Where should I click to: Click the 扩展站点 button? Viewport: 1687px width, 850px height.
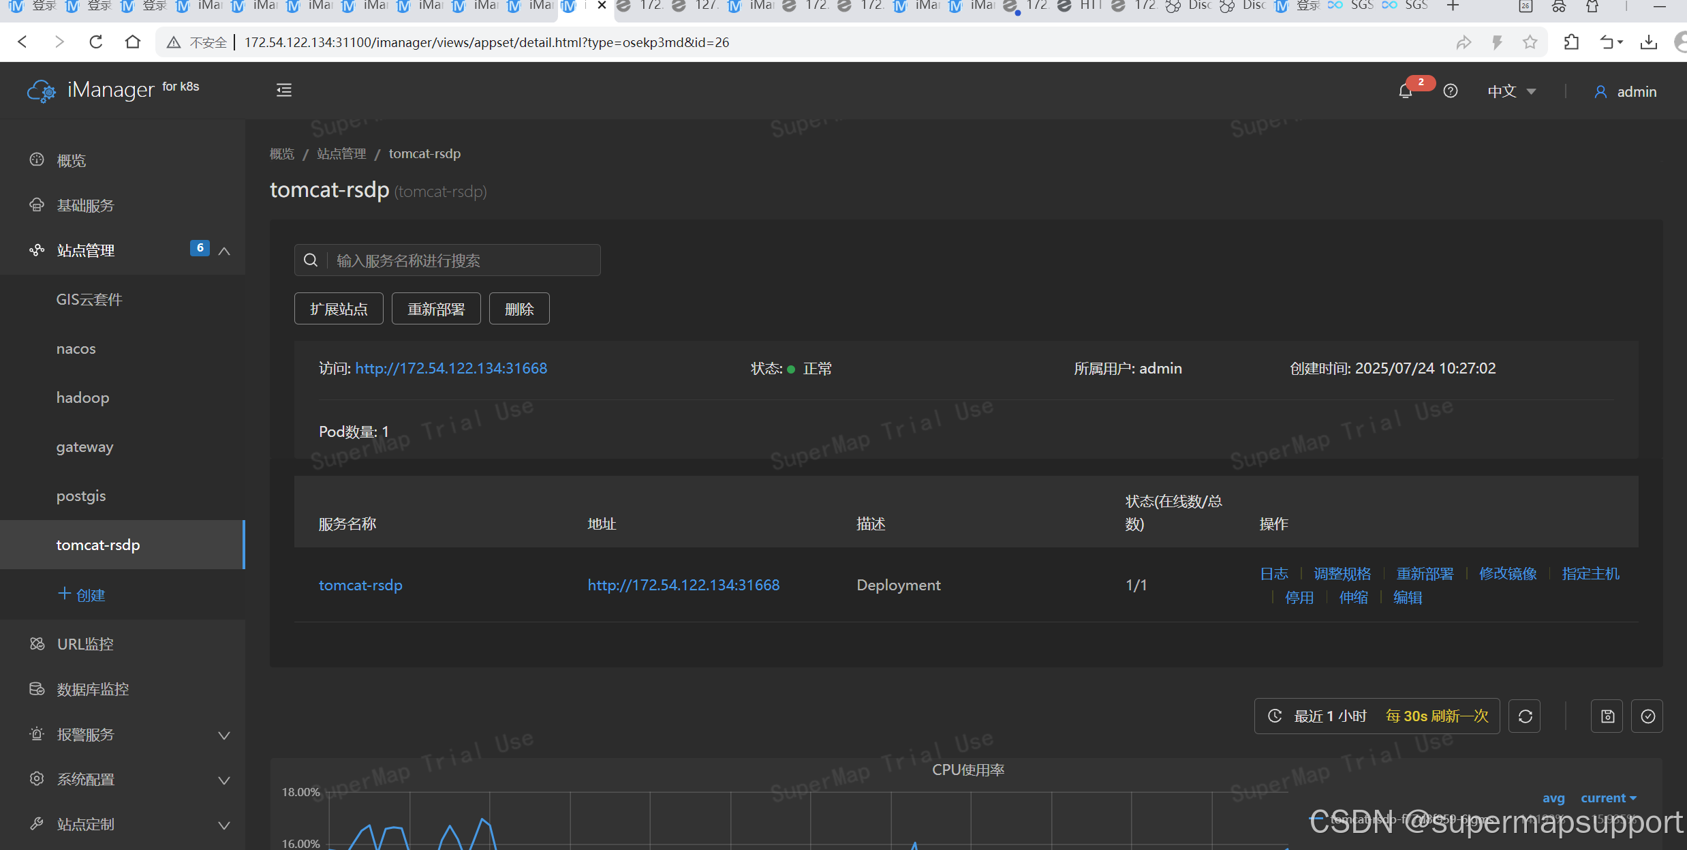coord(339,309)
